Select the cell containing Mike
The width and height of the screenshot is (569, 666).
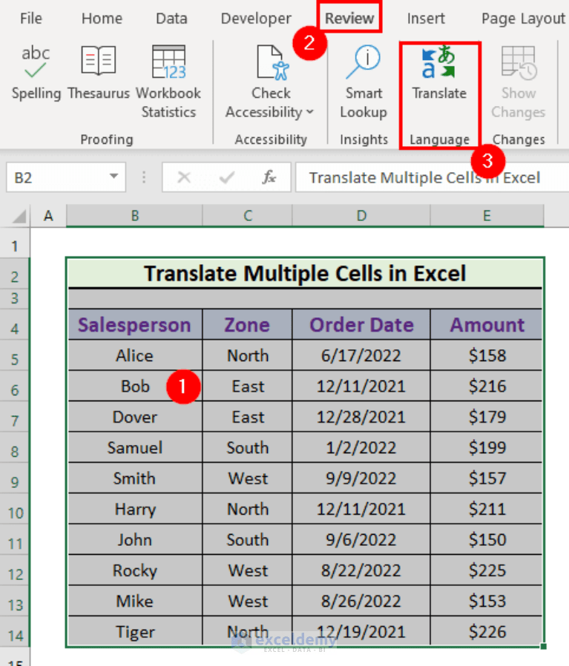click(x=135, y=601)
